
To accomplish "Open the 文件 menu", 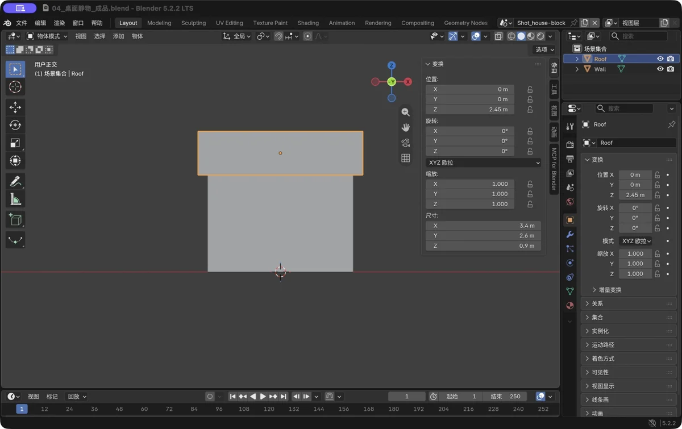I will tap(22, 23).
